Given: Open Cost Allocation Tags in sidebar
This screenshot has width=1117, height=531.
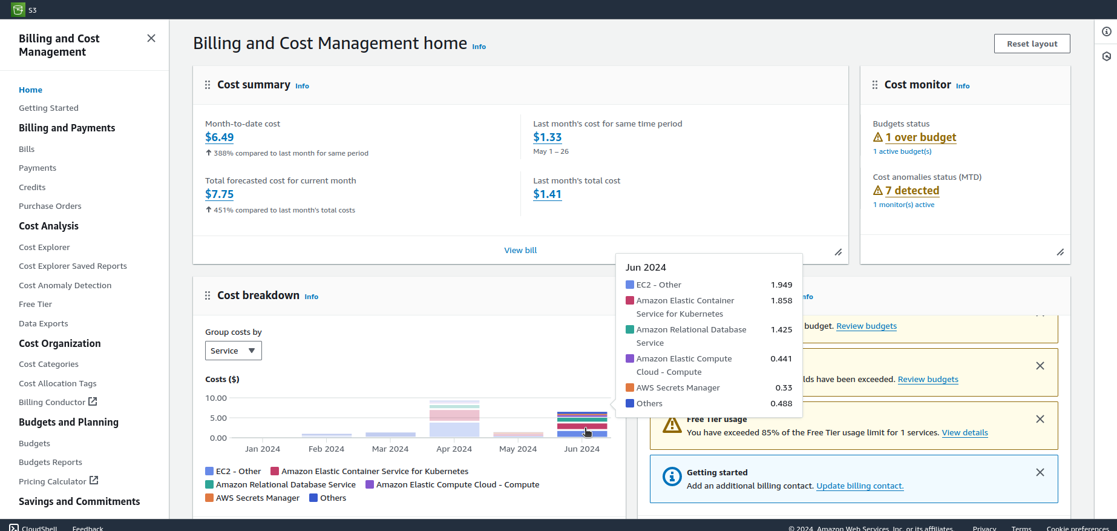Looking at the screenshot, I should pyautogui.click(x=57, y=383).
